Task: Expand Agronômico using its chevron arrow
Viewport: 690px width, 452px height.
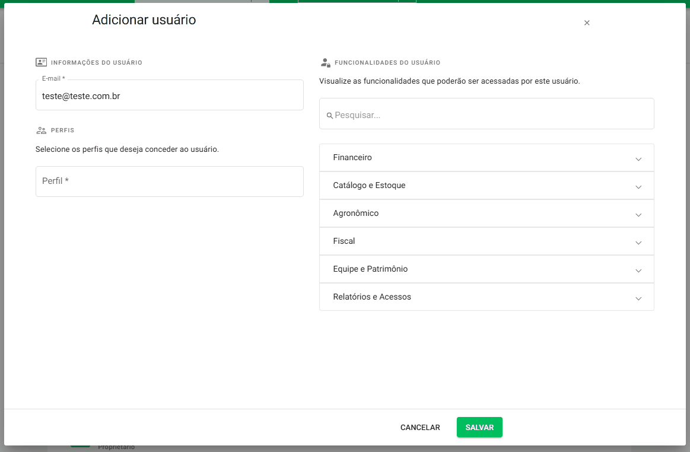Action: pos(638,215)
